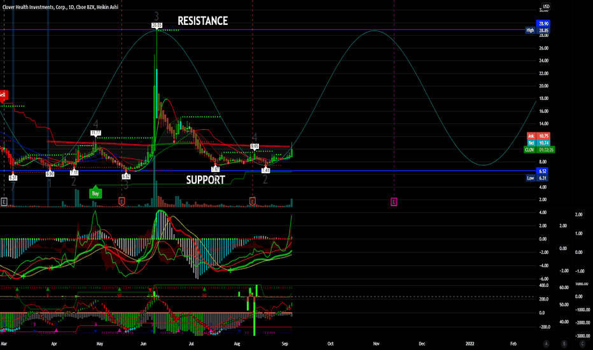Click the 28.90 blue price label

point(543,24)
